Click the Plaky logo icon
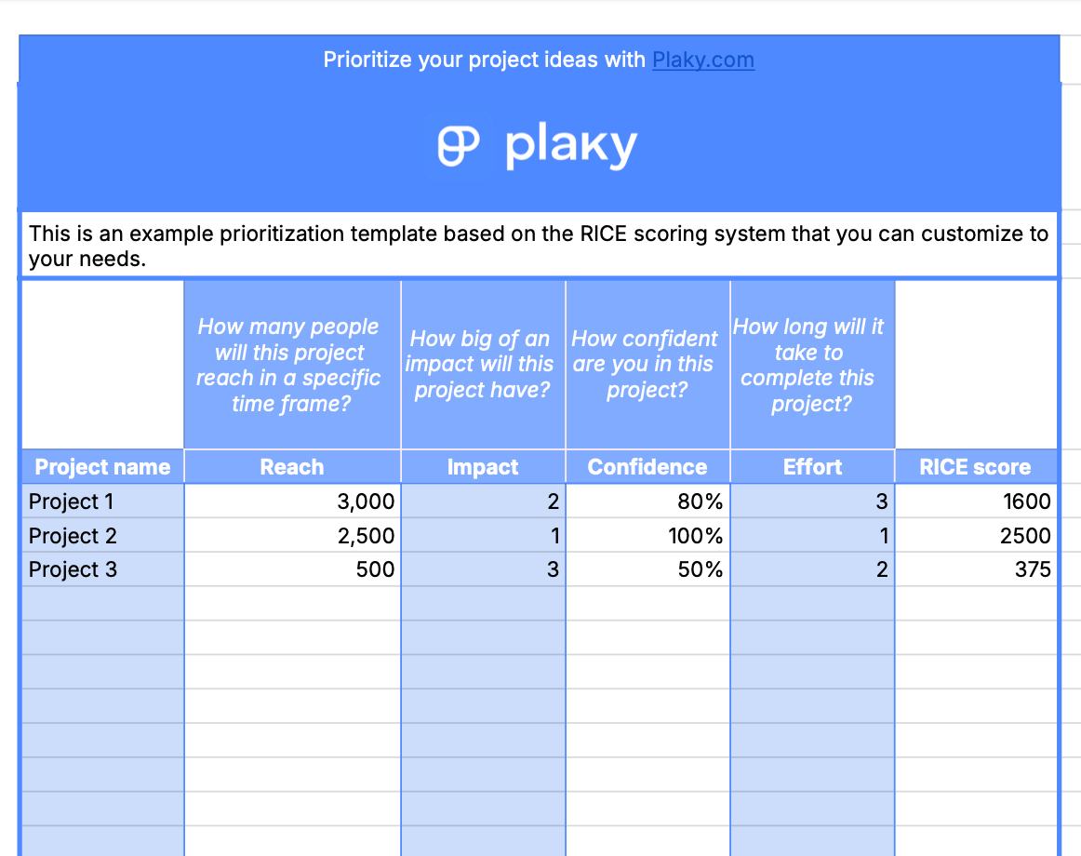 [x=459, y=147]
